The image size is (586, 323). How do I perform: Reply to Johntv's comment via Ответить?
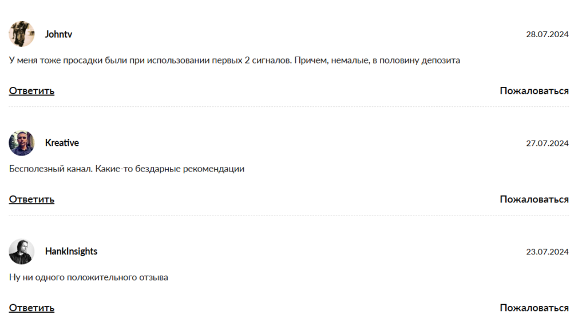(x=31, y=91)
